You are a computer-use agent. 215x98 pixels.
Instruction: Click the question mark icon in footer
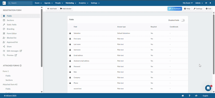189,96
